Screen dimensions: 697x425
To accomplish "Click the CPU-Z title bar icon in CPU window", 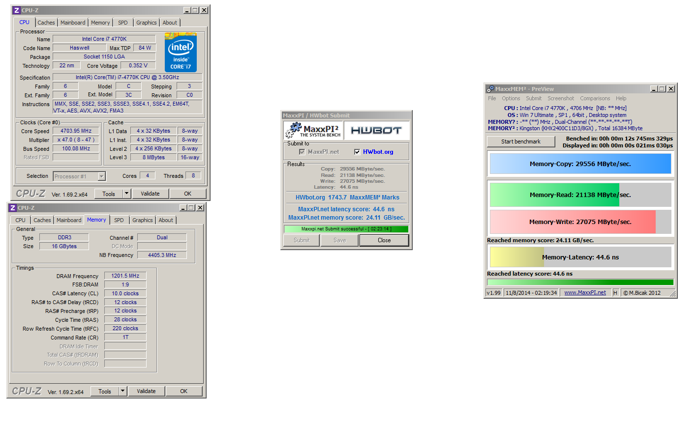I will [16, 10].
